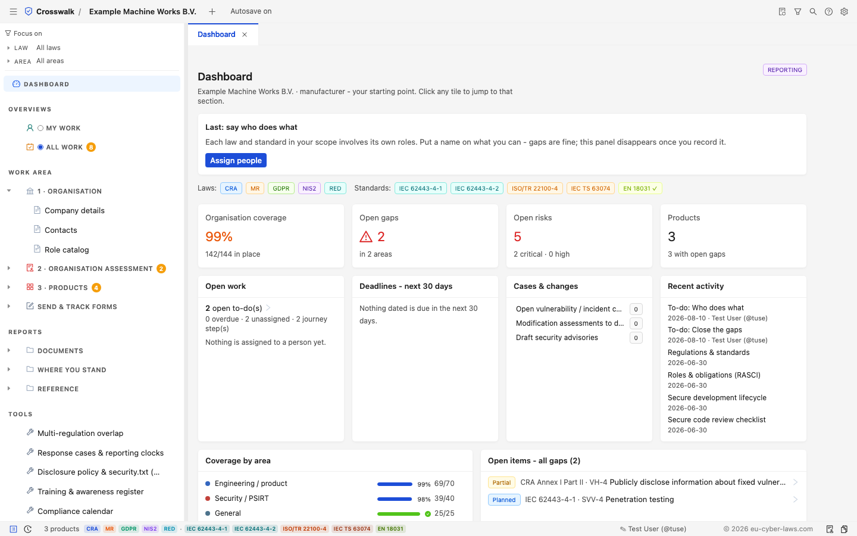Expand the AREA All areas focus filter
Viewport: 857px width, 536px height.
click(8, 61)
